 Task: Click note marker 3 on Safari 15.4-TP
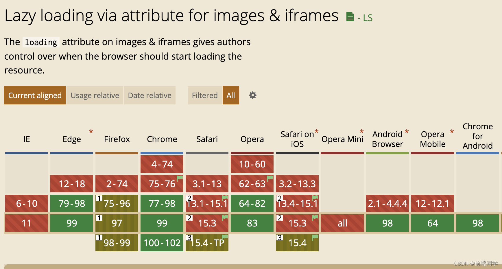(189, 237)
